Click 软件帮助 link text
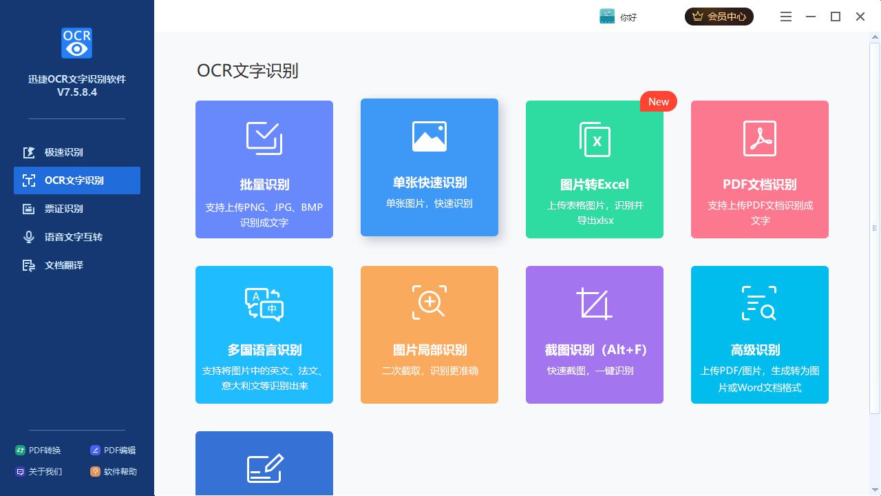881x496 pixels. pos(120,472)
